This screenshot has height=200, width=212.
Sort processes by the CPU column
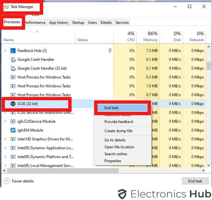tap(125, 37)
